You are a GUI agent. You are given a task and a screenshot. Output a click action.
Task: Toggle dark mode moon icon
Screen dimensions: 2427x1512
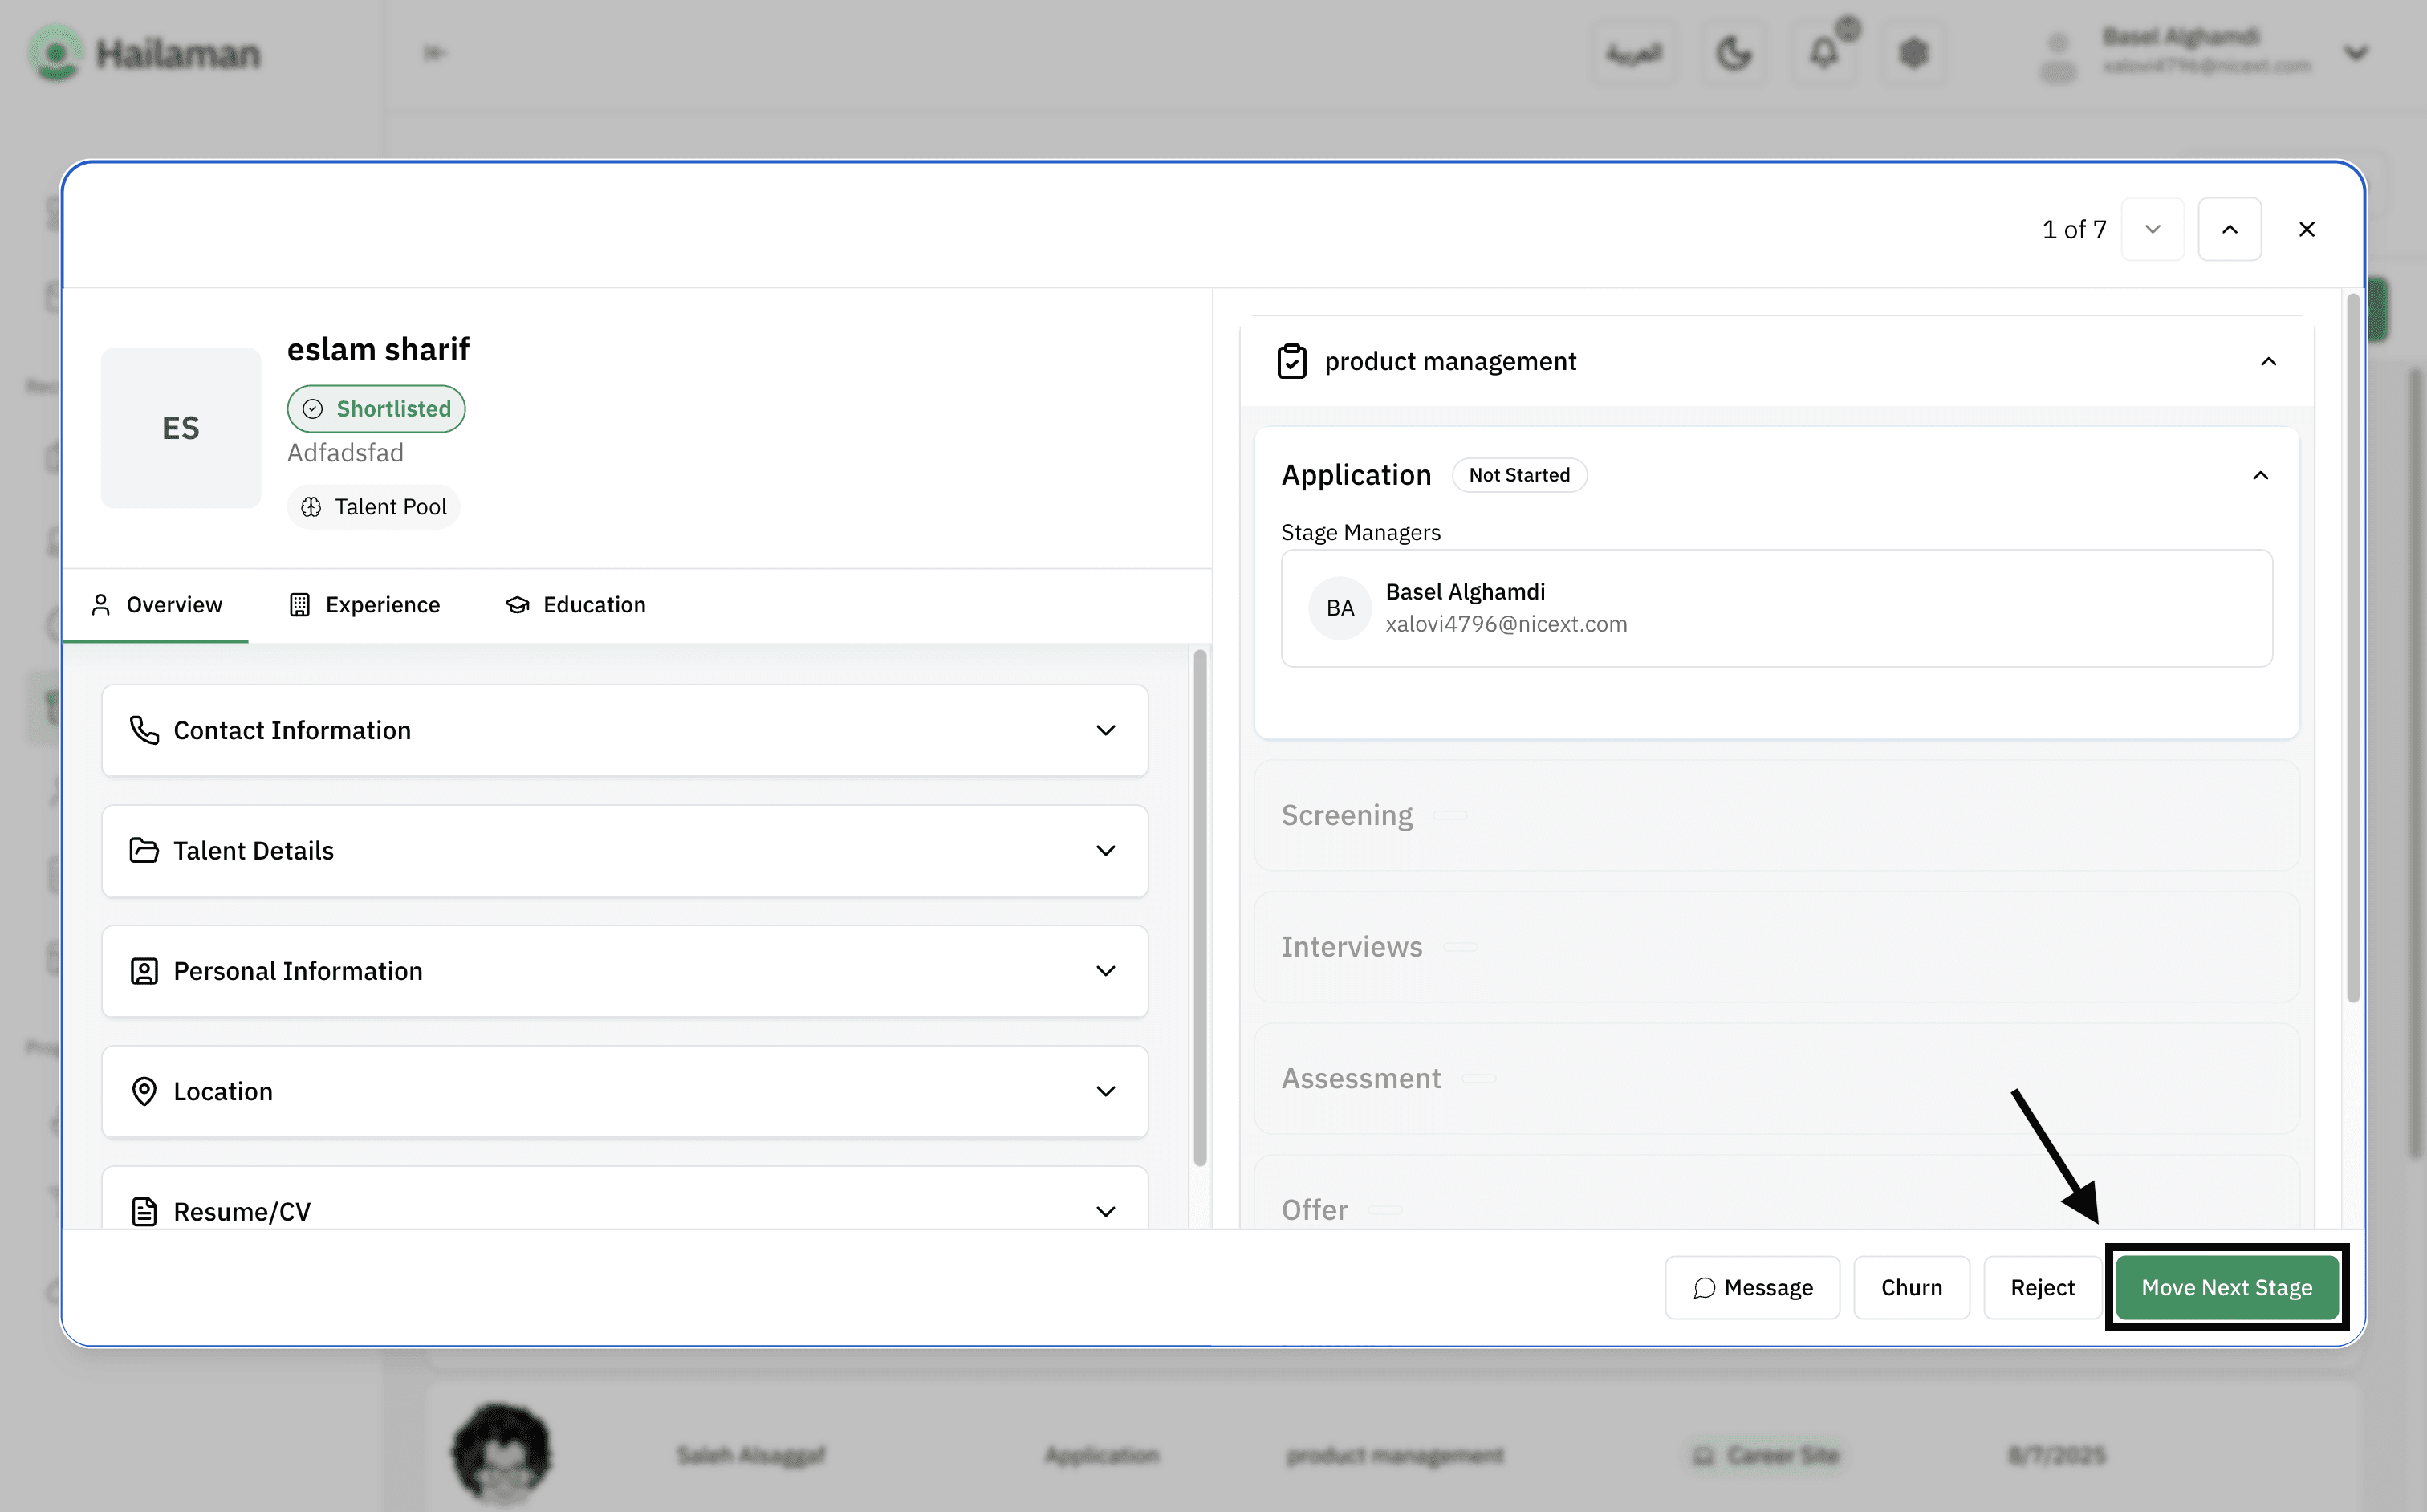[x=1734, y=52]
